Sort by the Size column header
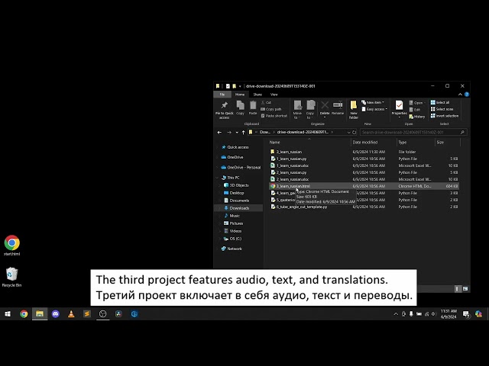 (x=448, y=143)
